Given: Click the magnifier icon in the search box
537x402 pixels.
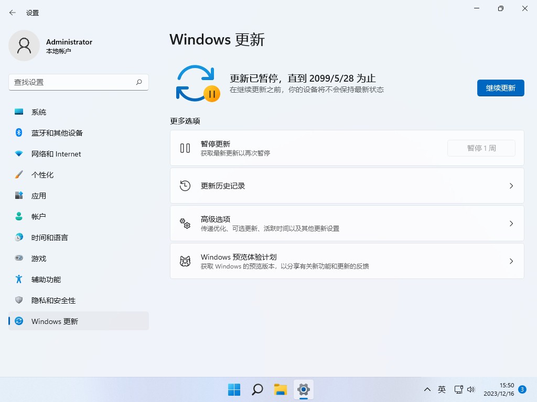Looking at the screenshot, I should tap(138, 82).
